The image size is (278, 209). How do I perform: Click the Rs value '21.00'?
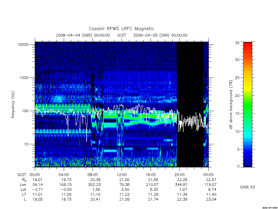124,180
